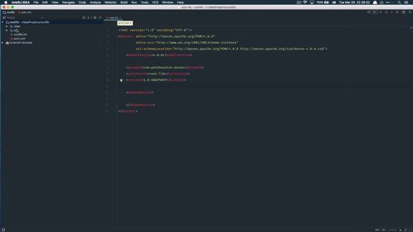Image resolution: width=413 pixels, height=232 pixels.
Task: Toggle tool window buttons at bottom-left
Action: click(3, 229)
